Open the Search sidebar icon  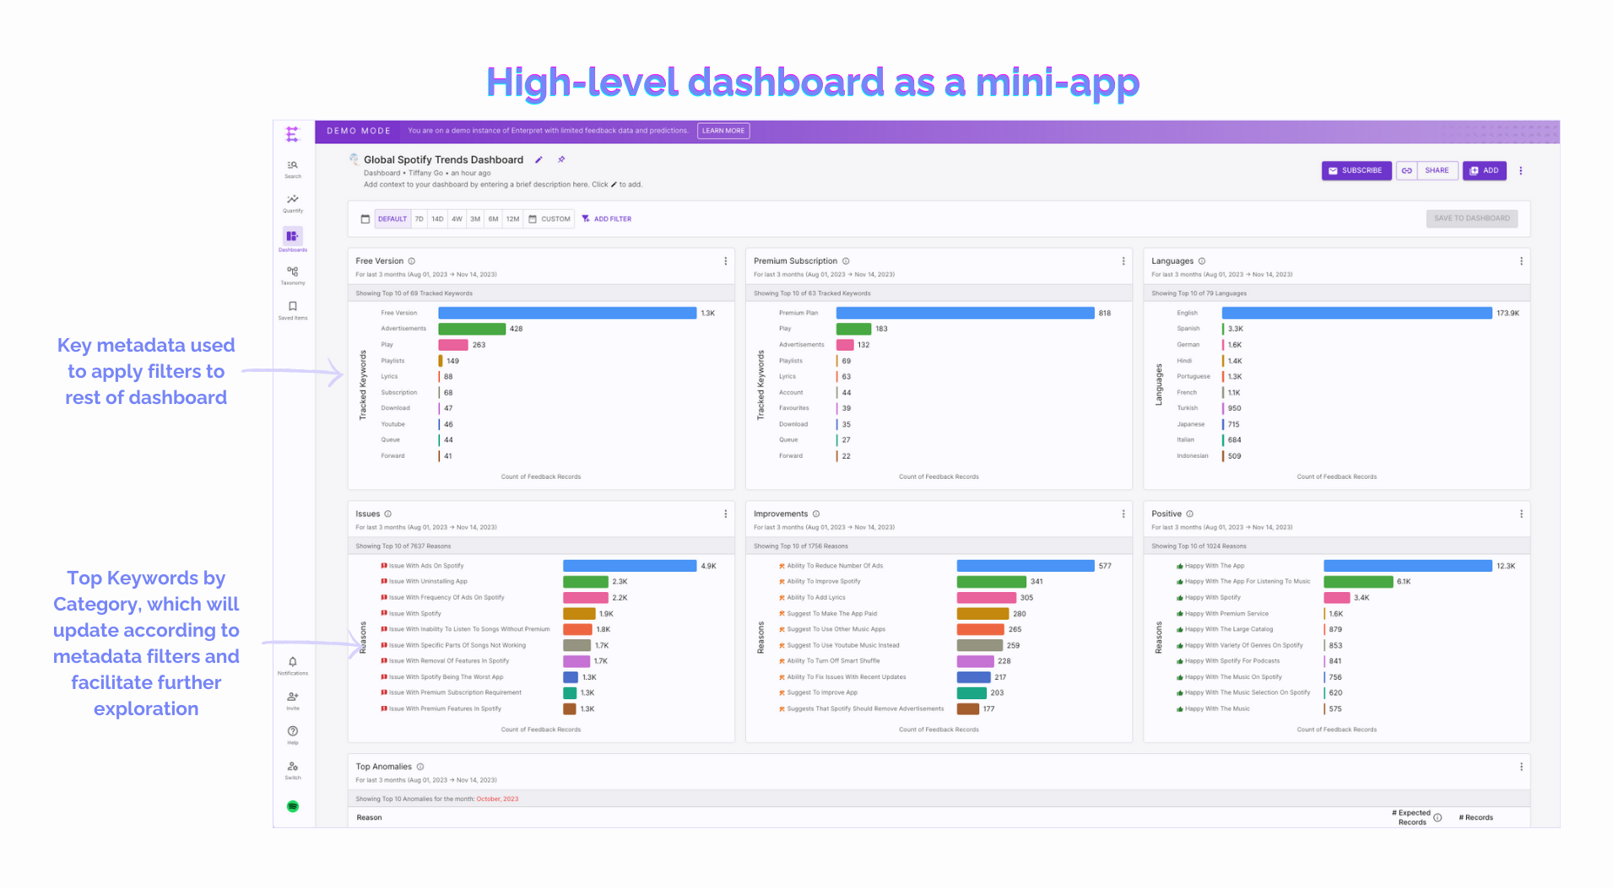click(x=293, y=169)
